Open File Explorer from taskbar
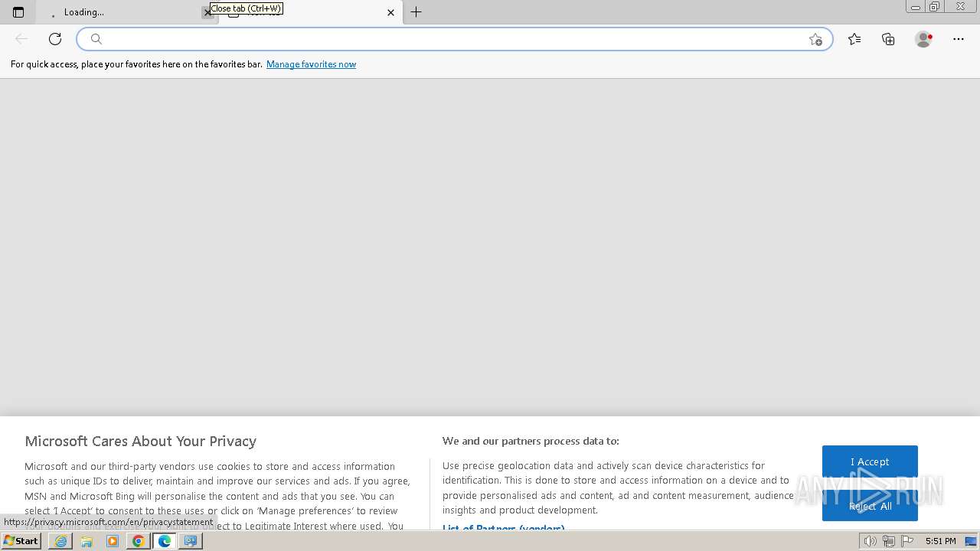 tap(87, 541)
